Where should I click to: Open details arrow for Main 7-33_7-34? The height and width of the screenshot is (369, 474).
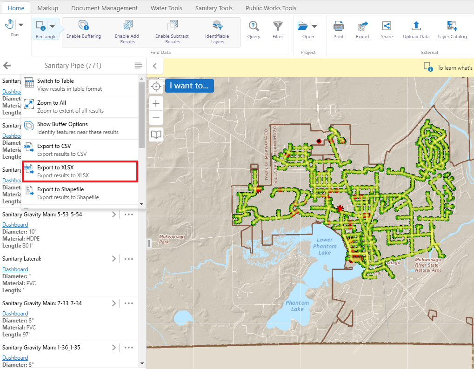[114, 303]
